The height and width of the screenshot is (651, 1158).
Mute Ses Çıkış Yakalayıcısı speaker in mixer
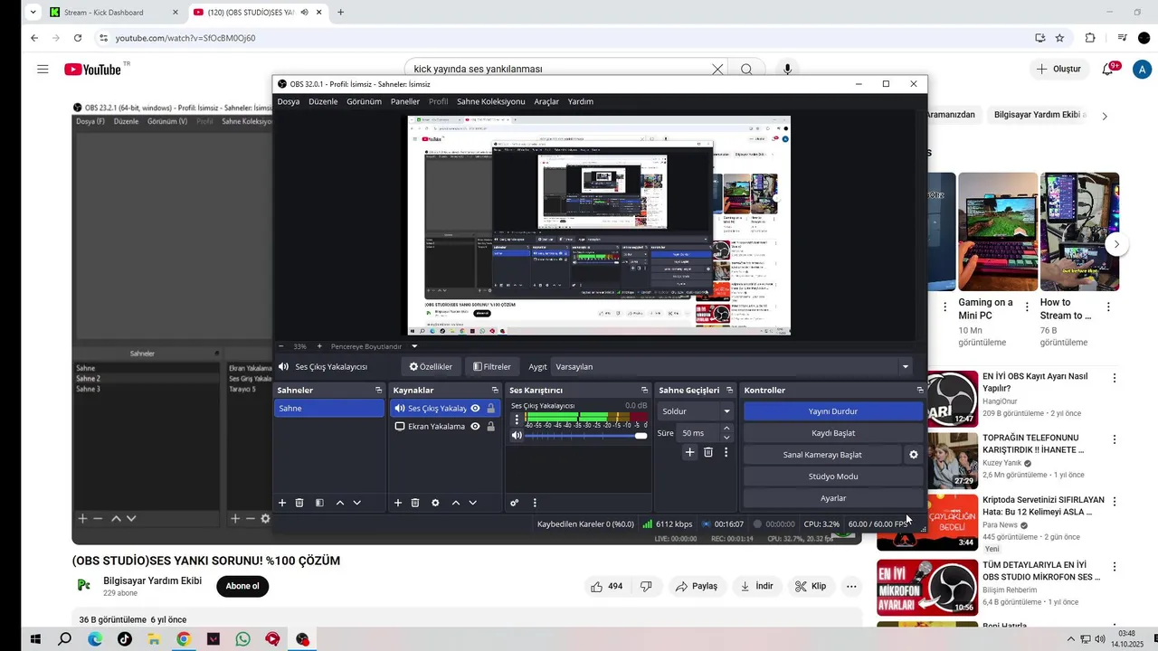click(517, 436)
